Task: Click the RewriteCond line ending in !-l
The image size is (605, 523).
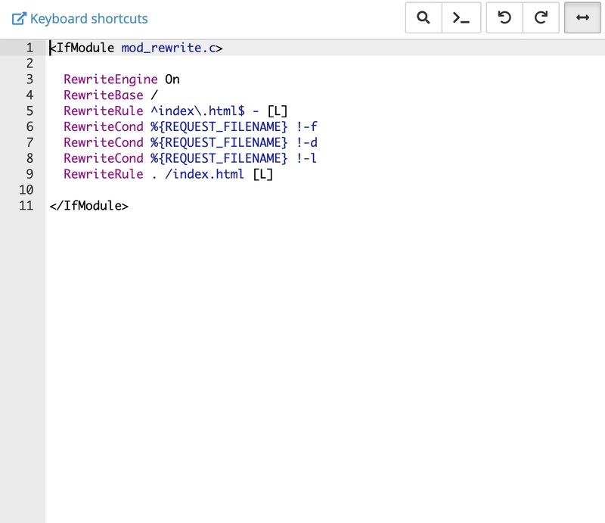Action: point(191,159)
